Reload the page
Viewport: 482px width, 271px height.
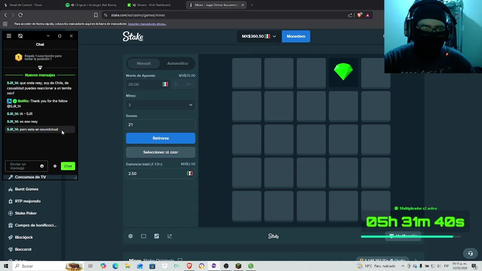[21, 15]
